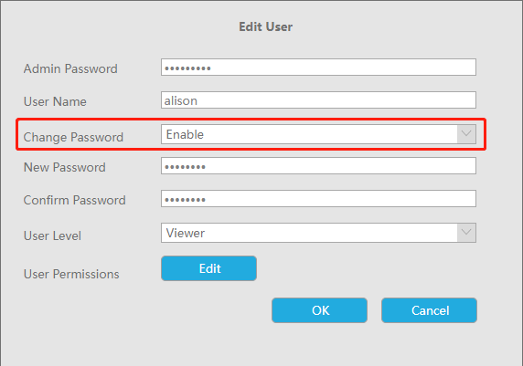Click the Enable value in Change Password combo
523x366 pixels.
click(x=185, y=134)
